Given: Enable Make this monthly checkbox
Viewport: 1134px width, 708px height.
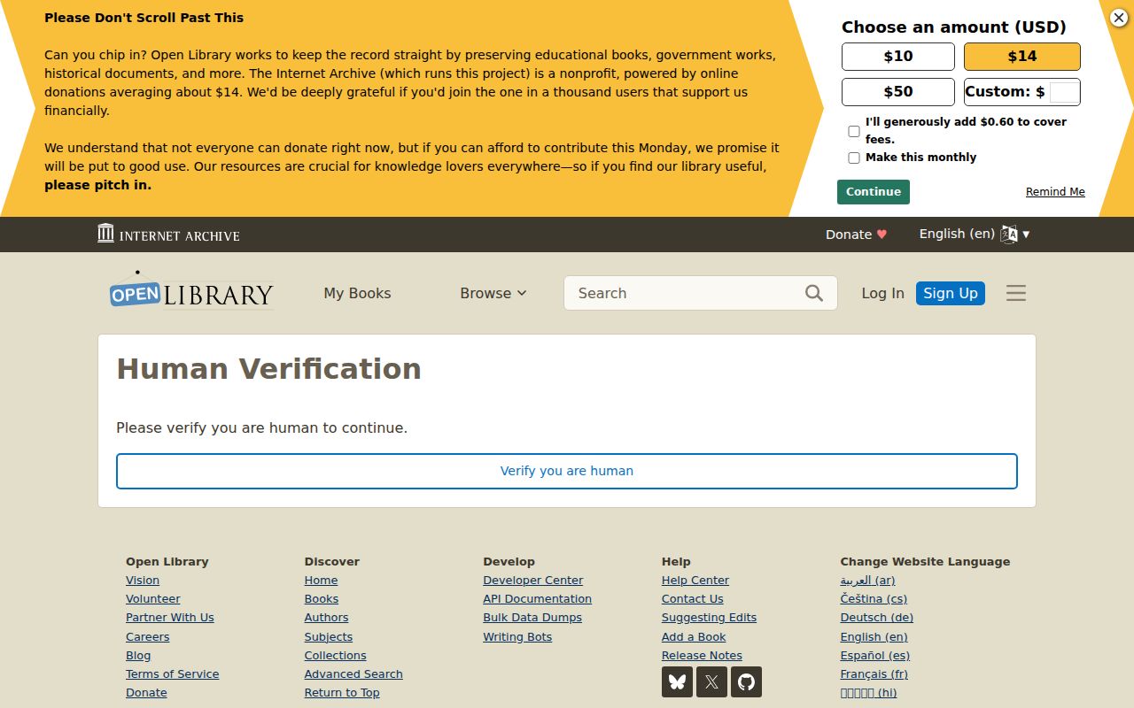Looking at the screenshot, I should point(854,158).
